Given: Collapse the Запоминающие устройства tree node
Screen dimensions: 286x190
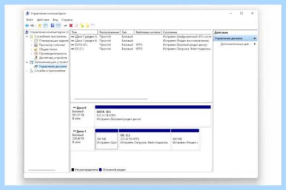Looking at the screenshot, I should point(27,62).
